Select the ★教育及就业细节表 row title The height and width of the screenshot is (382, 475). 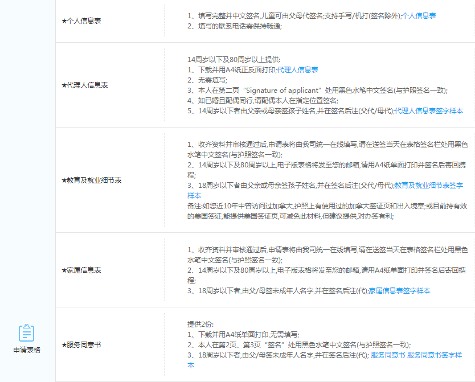(x=91, y=180)
